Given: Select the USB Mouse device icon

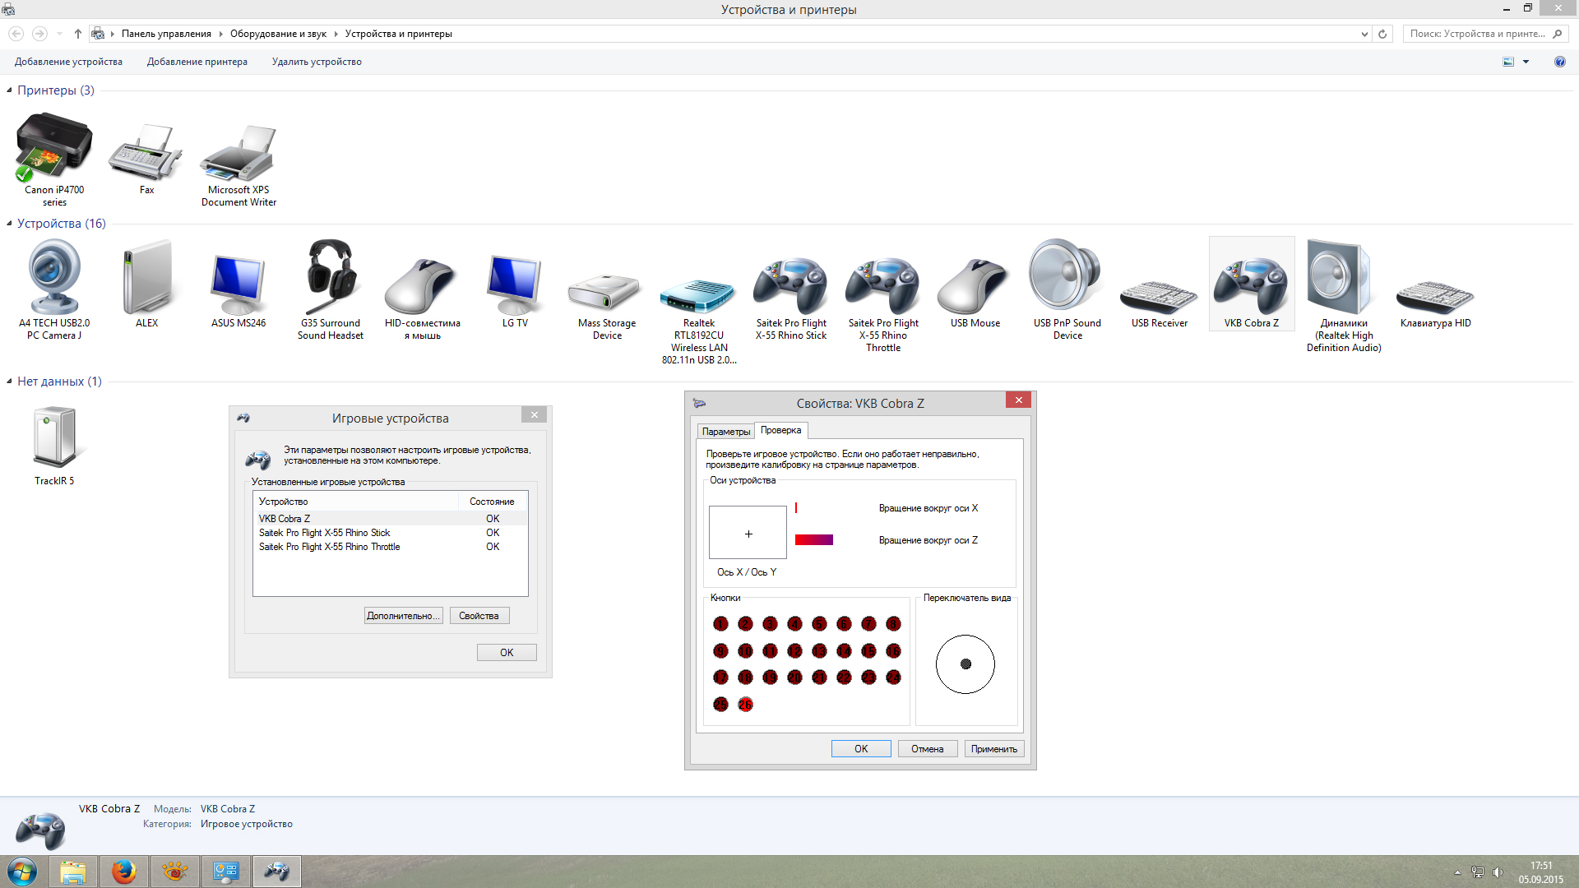Looking at the screenshot, I should pos(975,286).
